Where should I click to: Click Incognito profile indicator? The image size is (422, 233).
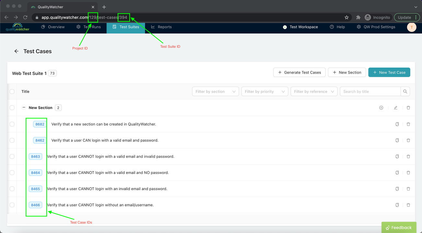click(377, 18)
